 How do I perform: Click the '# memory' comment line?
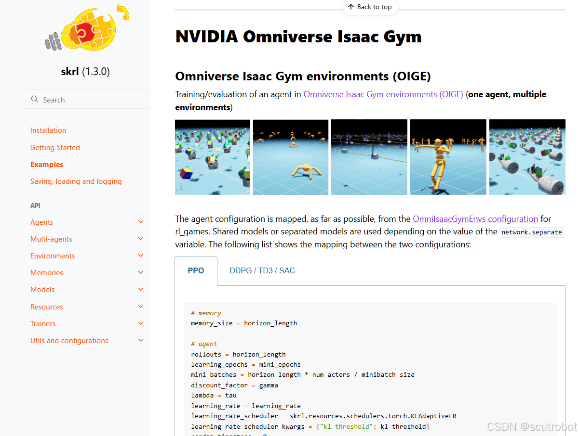pyautogui.click(x=206, y=313)
